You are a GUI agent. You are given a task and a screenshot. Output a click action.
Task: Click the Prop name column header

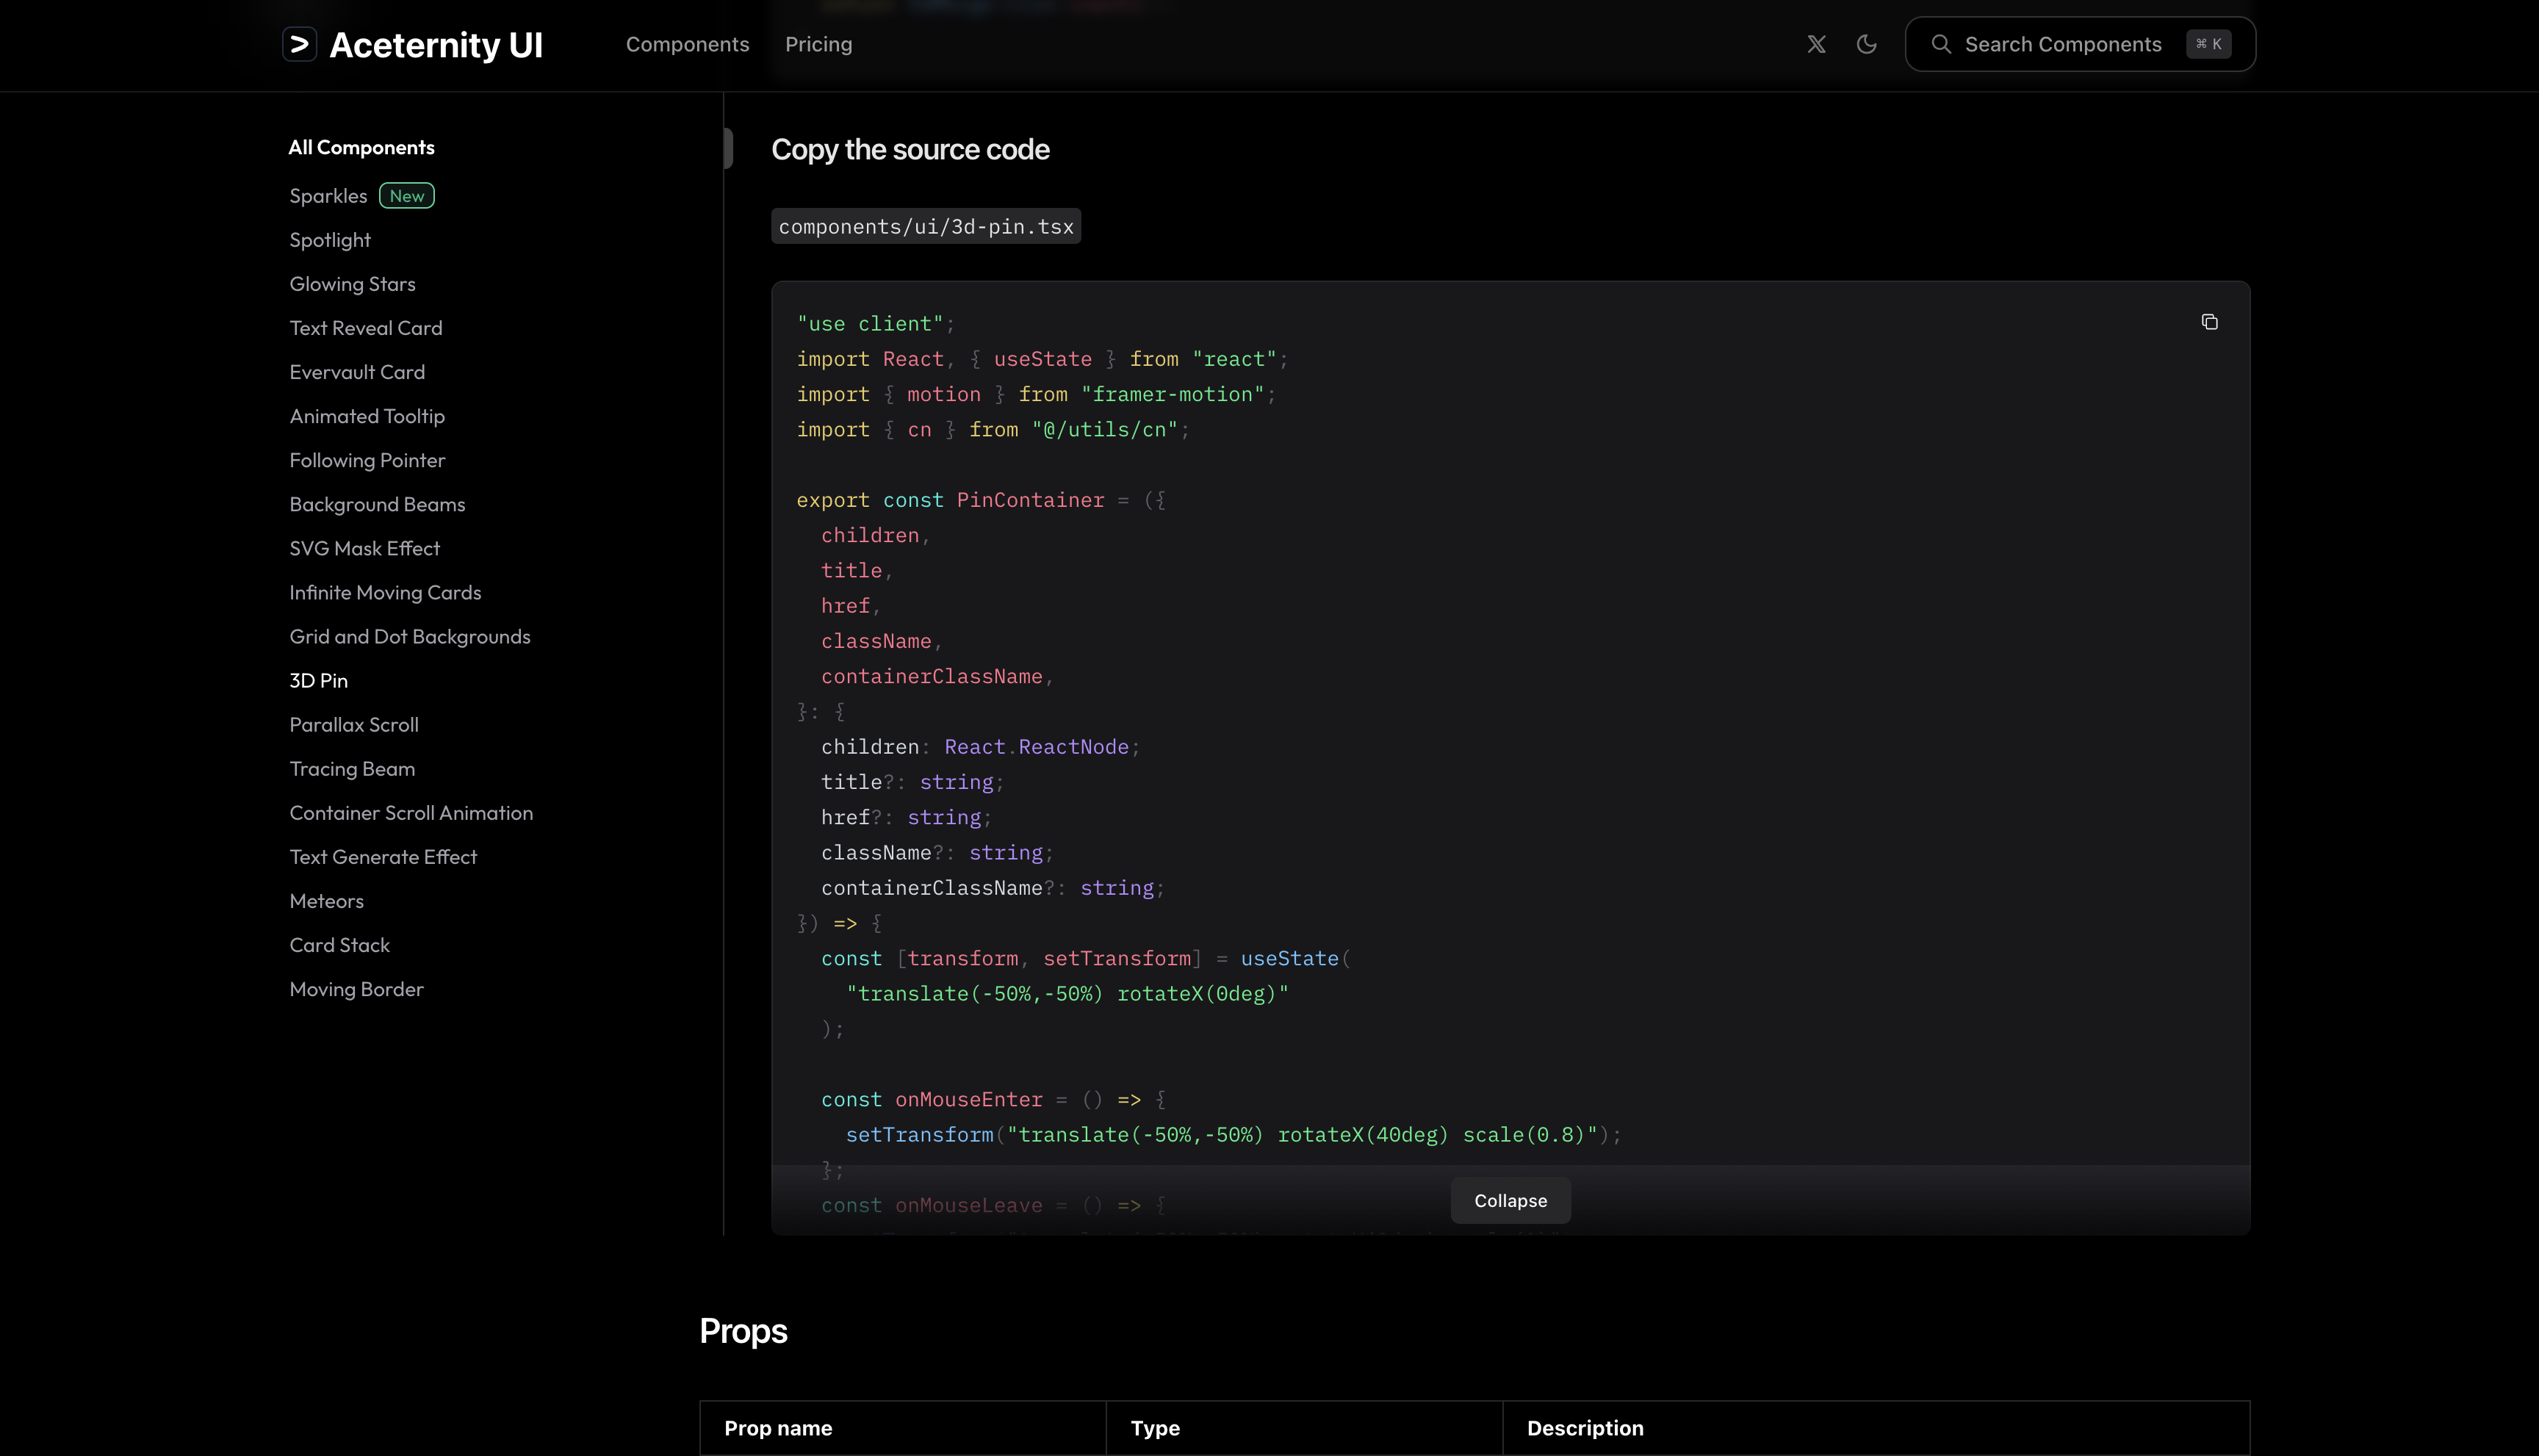pos(778,1428)
